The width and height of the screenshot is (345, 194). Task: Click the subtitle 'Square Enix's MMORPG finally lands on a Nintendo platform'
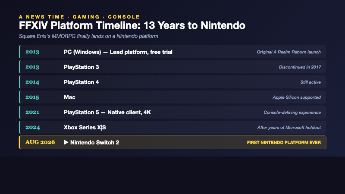coord(88,36)
